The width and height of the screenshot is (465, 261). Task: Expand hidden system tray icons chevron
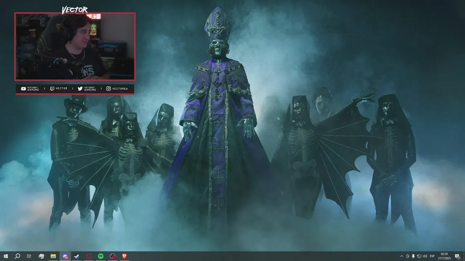(401, 256)
